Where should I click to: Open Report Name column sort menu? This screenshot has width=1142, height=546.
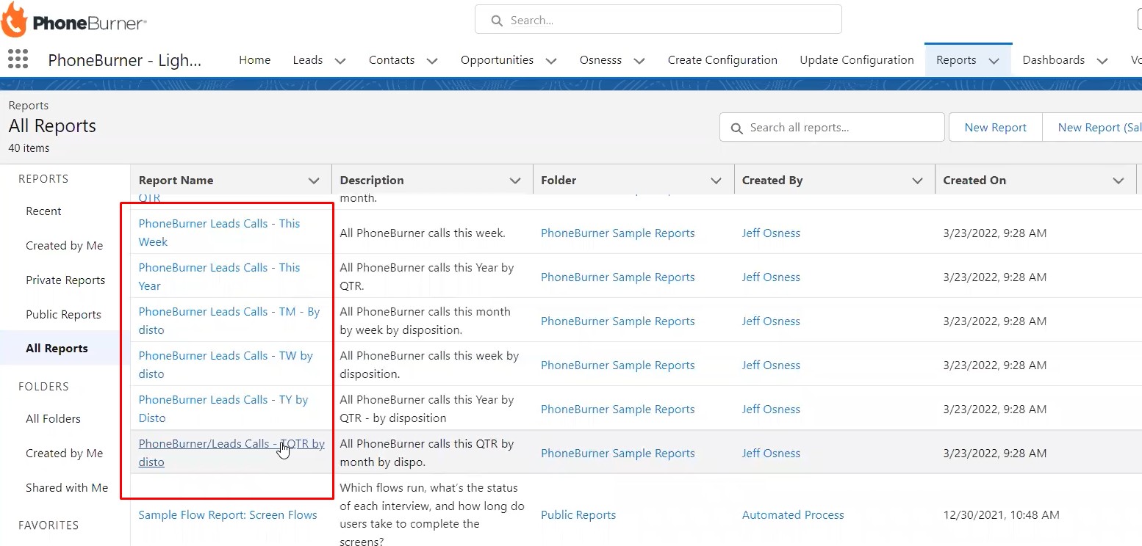[314, 181]
